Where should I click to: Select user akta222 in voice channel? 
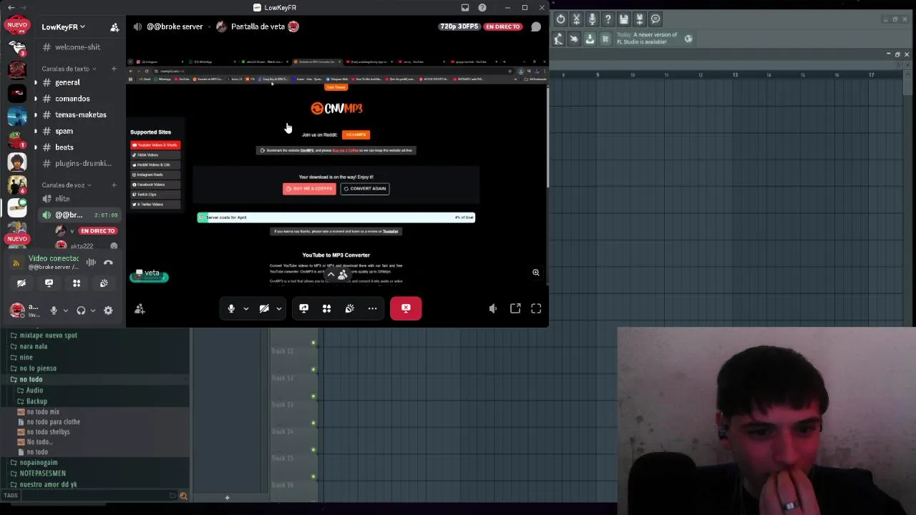click(x=82, y=246)
